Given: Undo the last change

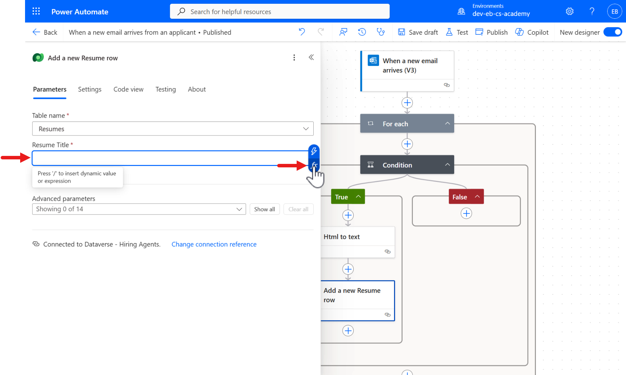Looking at the screenshot, I should click(x=302, y=32).
